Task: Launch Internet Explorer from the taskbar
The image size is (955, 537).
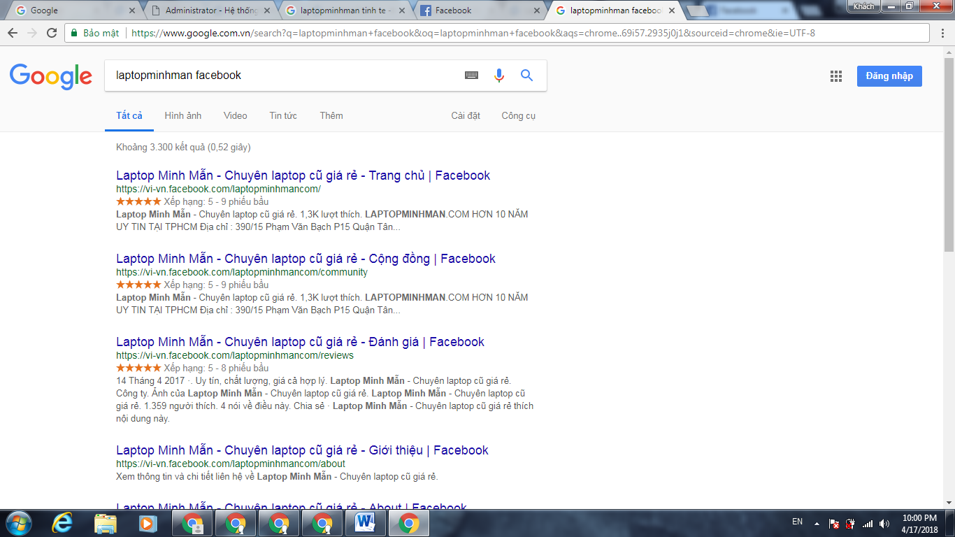Action: pyautogui.click(x=63, y=523)
